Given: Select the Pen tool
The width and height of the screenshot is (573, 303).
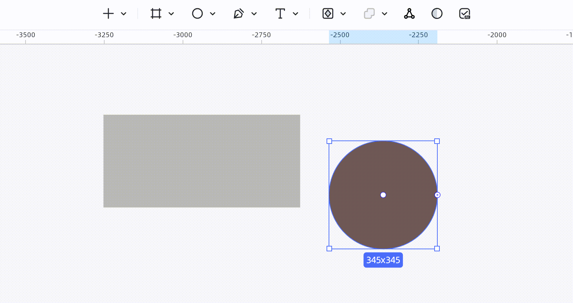Looking at the screenshot, I should (239, 14).
